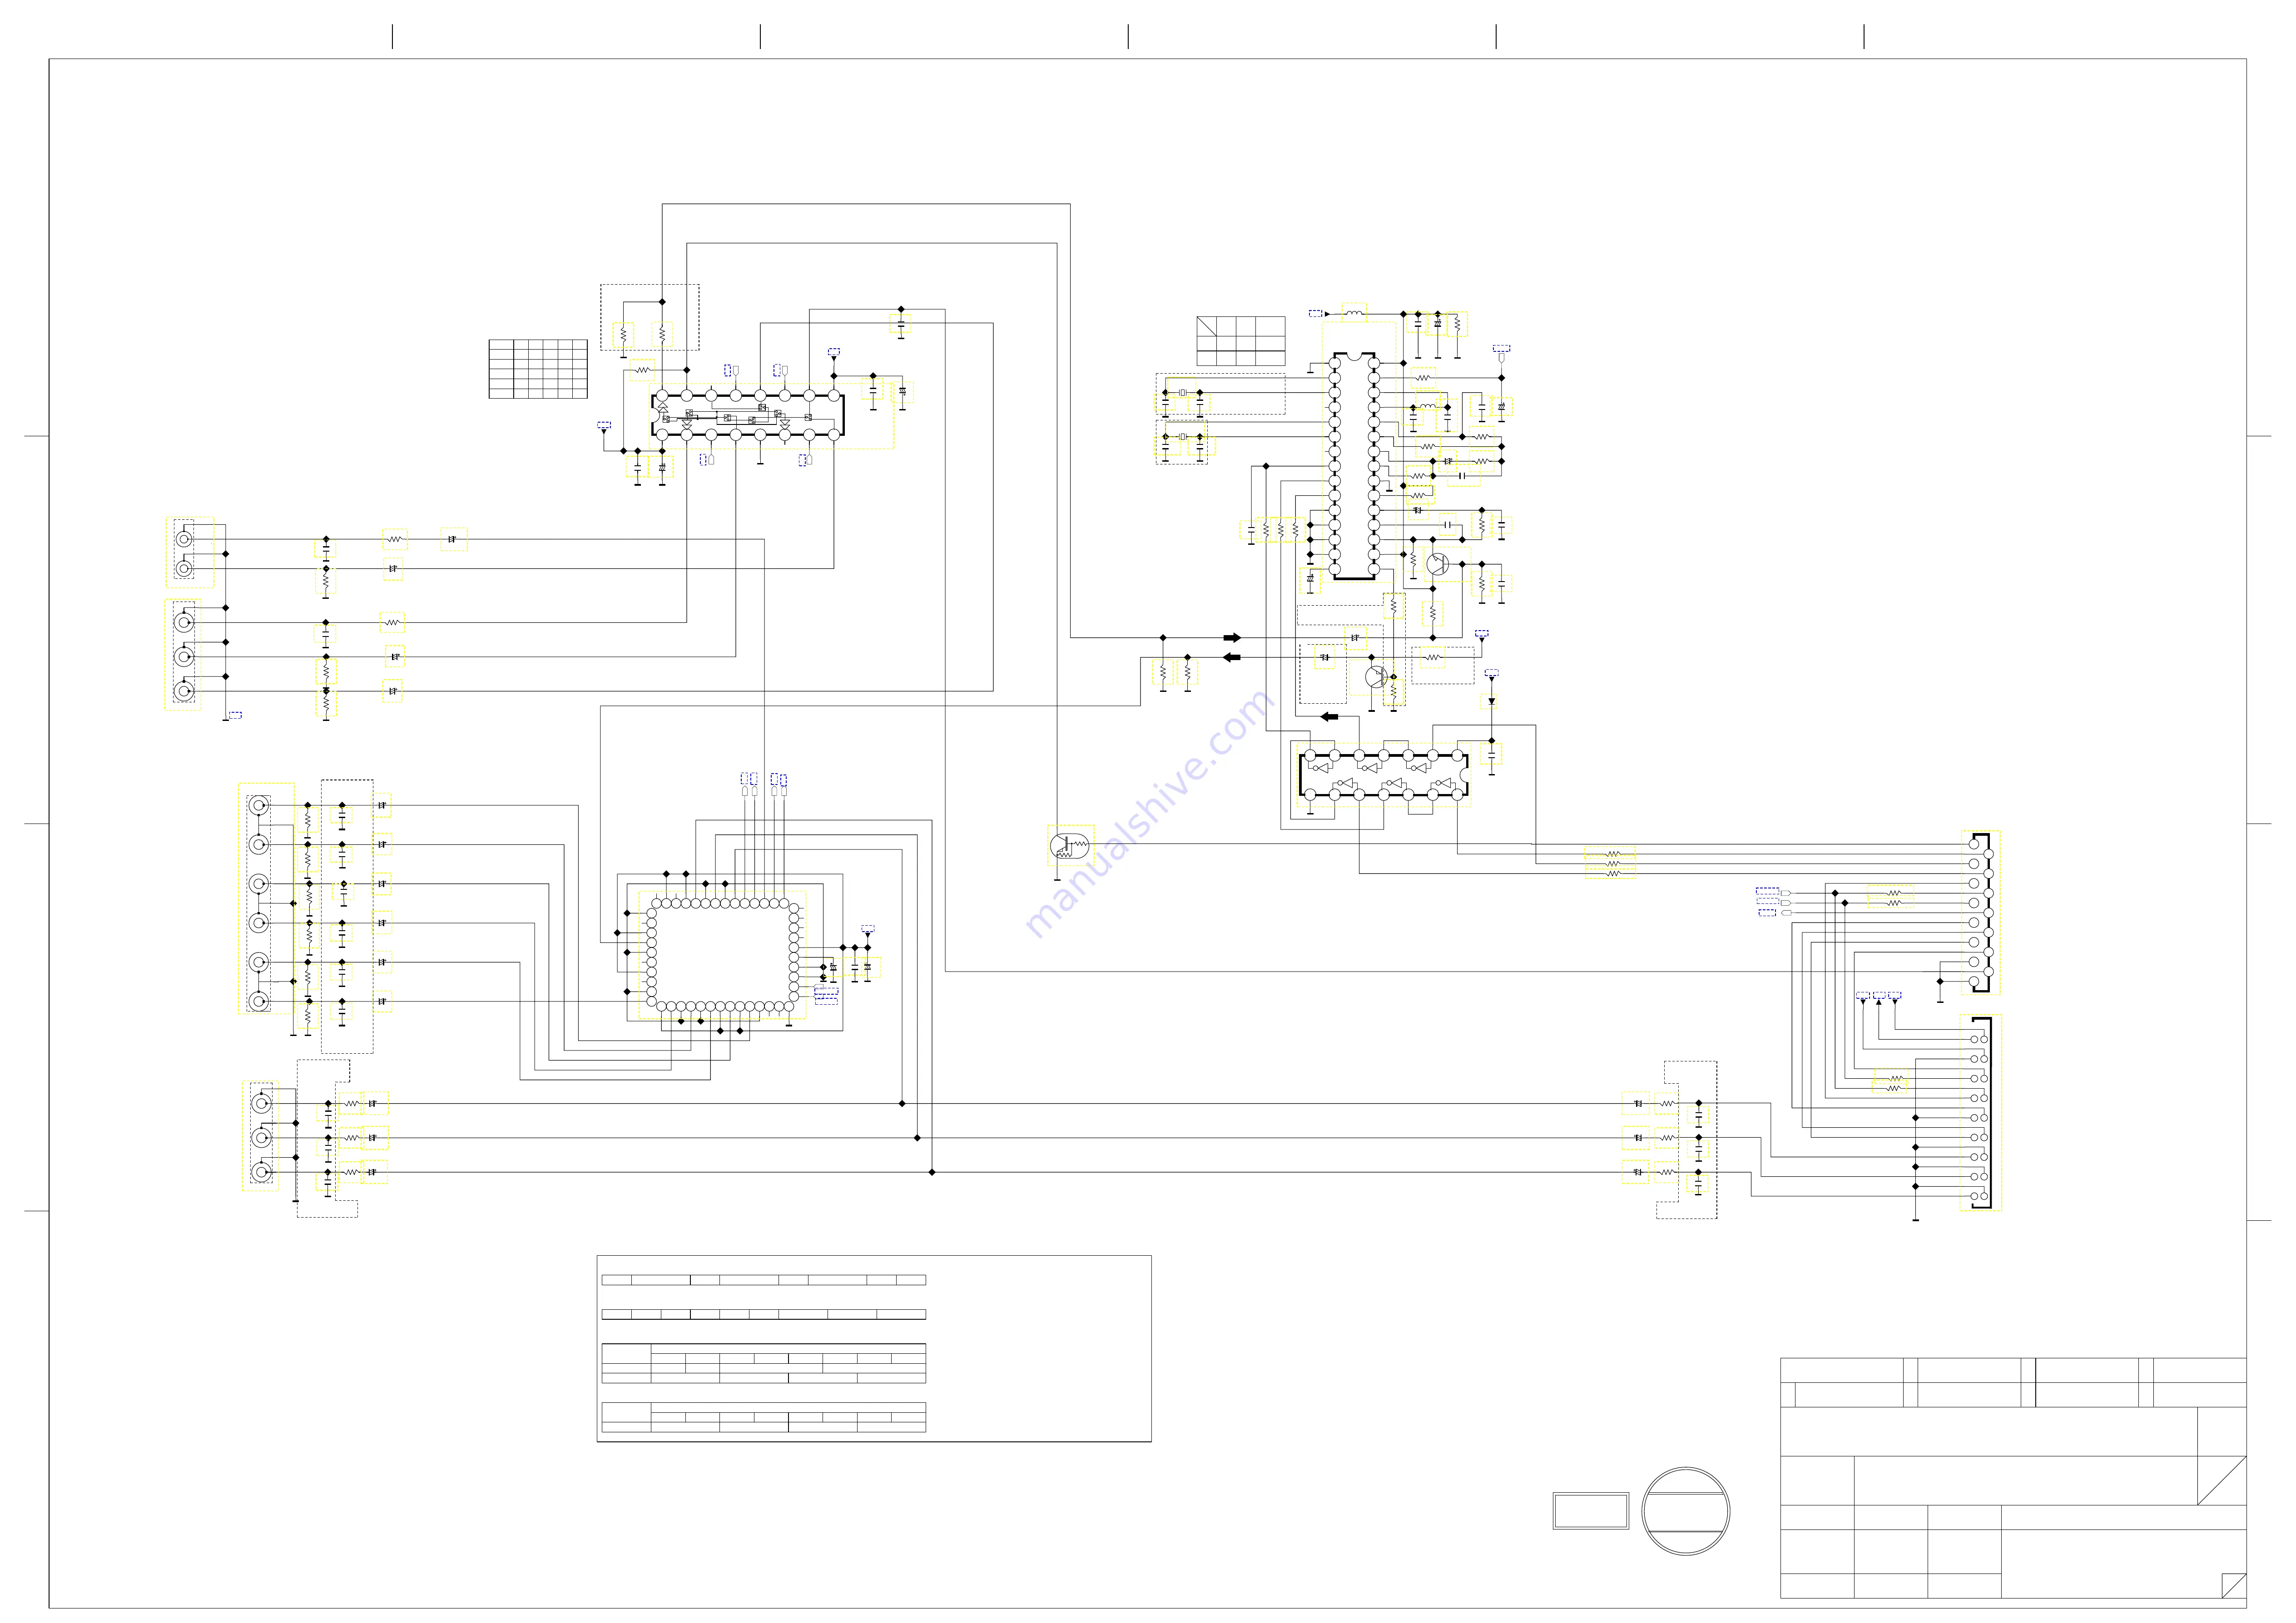Viewport: 2296px width, 1623px height.
Task: Click the wide switch IC near the top
Action: pos(748,415)
